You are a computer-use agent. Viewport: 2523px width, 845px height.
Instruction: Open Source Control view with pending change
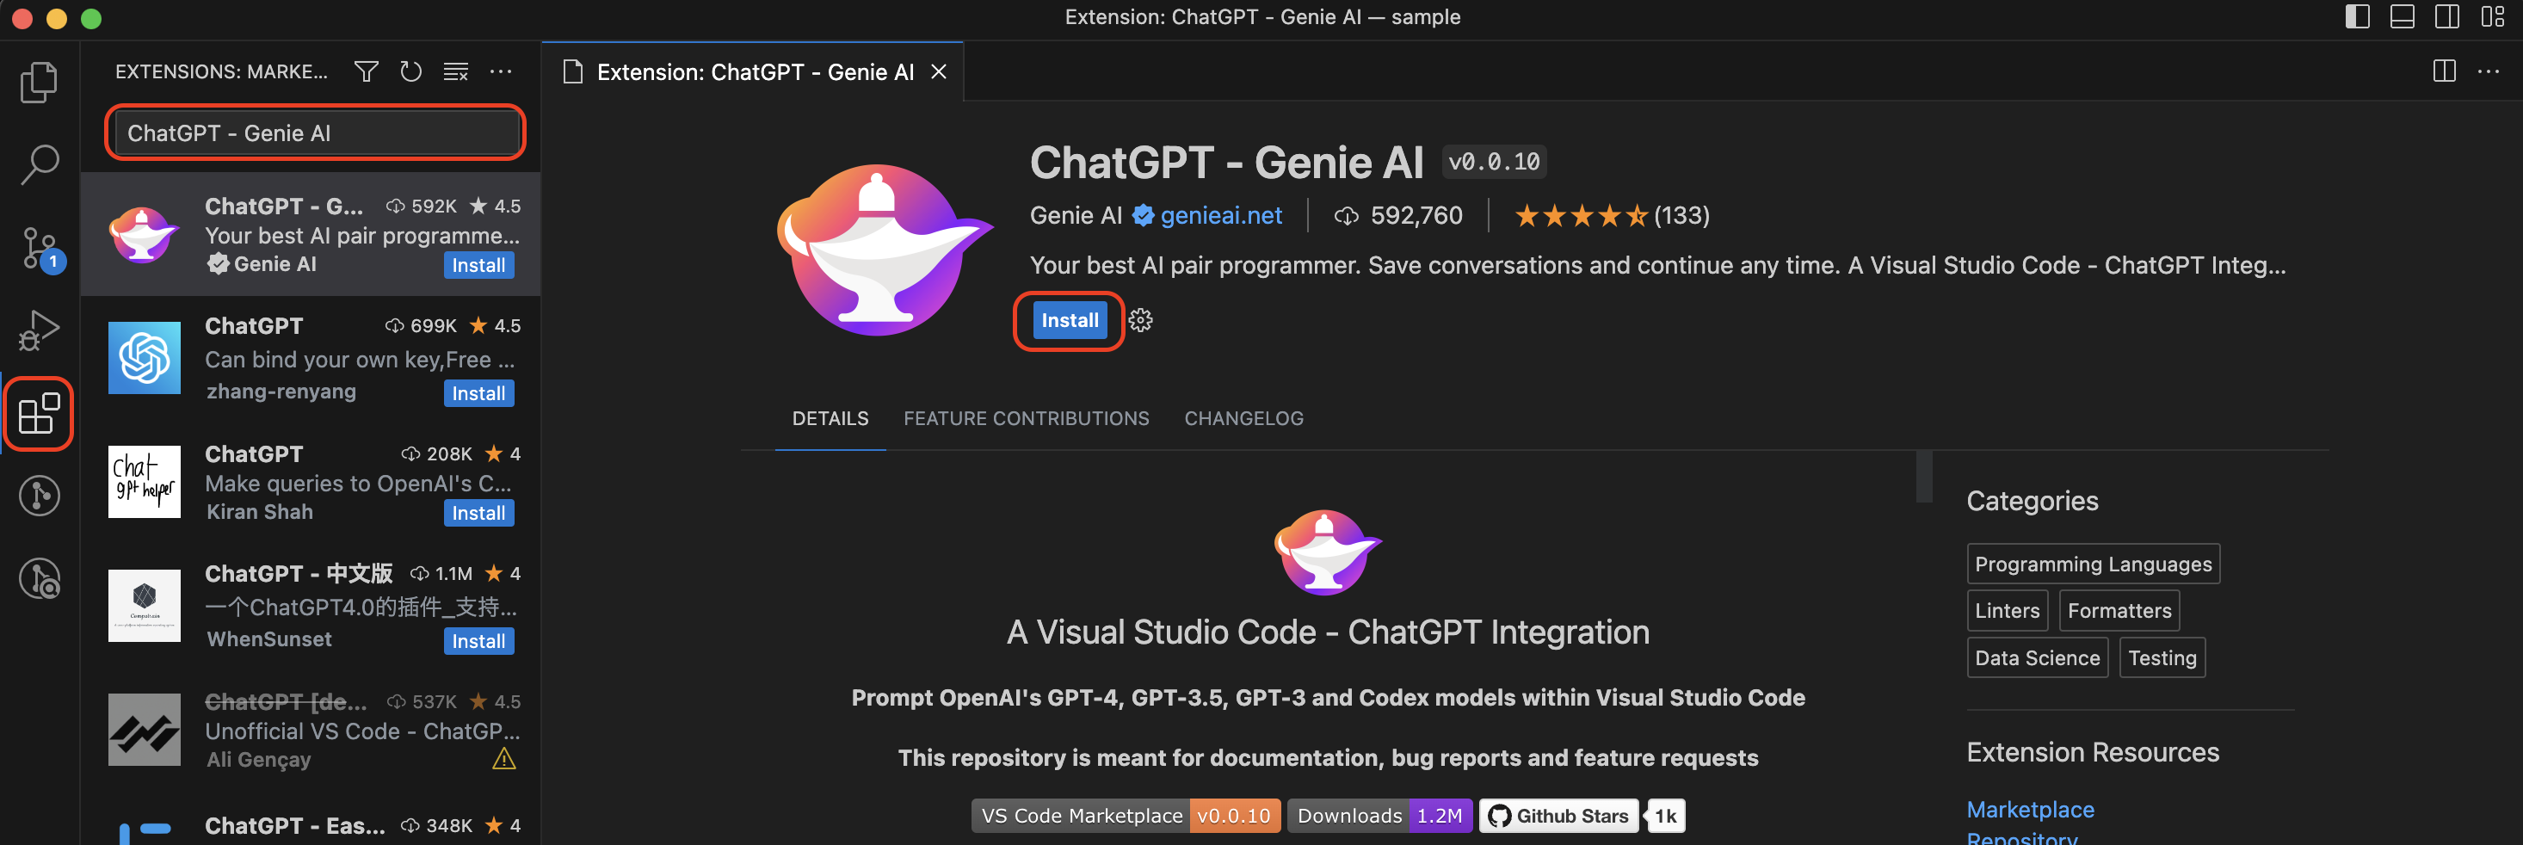pyautogui.click(x=38, y=248)
